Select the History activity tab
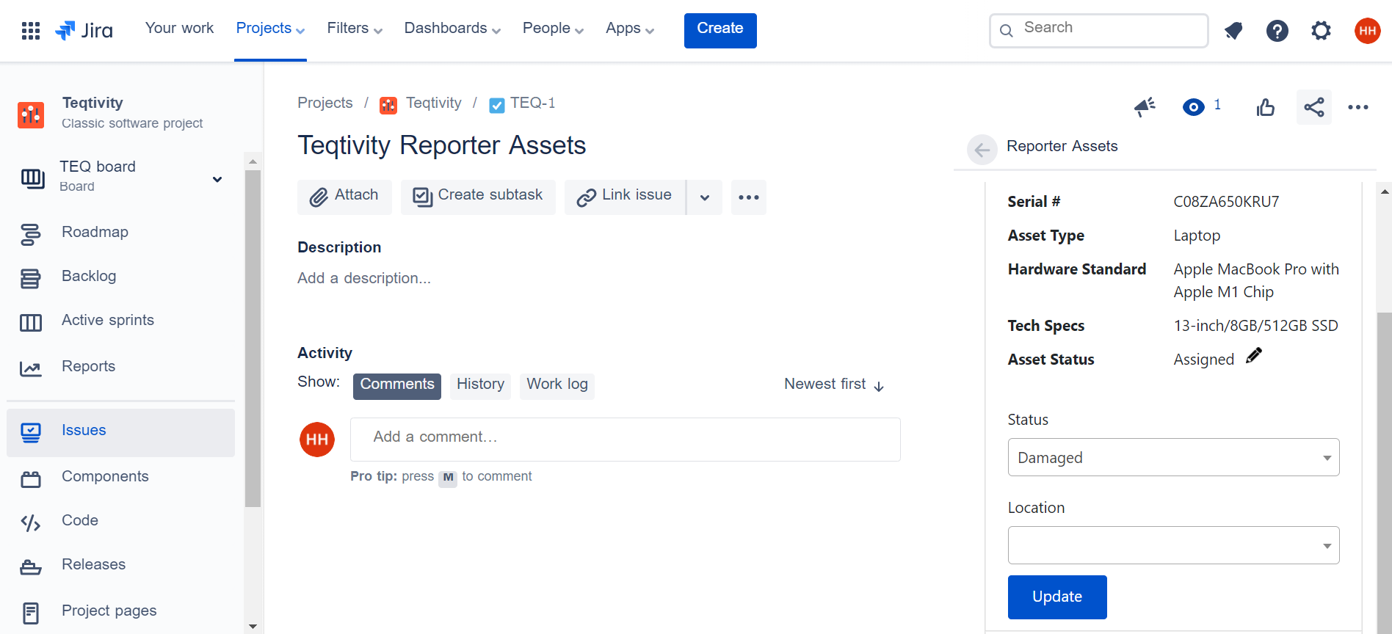The width and height of the screenshot is (1392, 634). (480, 386)
